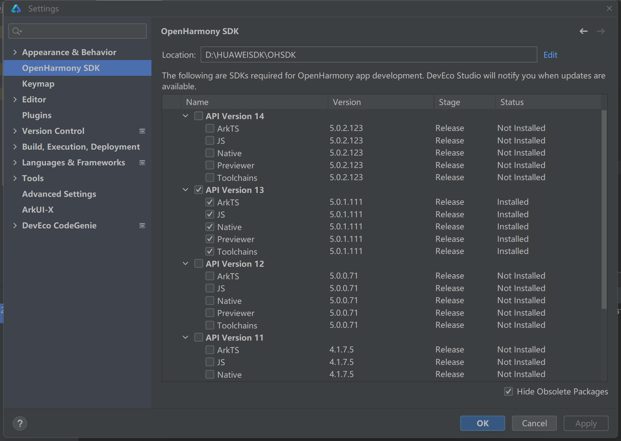This screenshot has height=441, width=621.
Task: Uncheck Previewer 5.0.1.111 checkbox
Action: [x=210, y=239]
